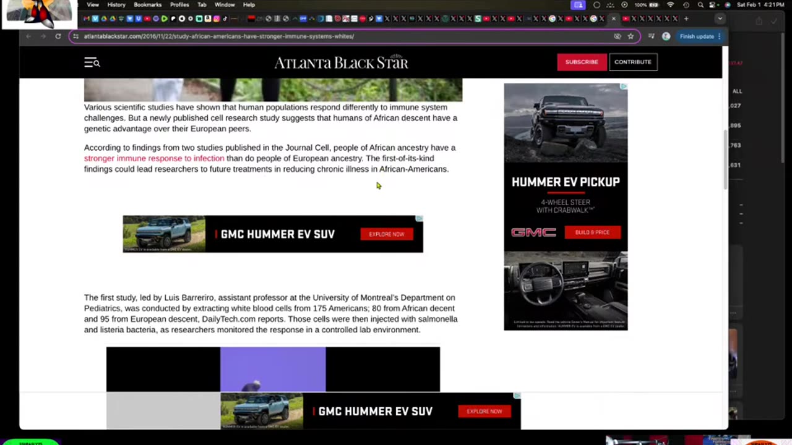This screenshot has width=792, height=445.
Task: Close the sidebar Hummer EV Pickup ad
Action: click(624, 87)
